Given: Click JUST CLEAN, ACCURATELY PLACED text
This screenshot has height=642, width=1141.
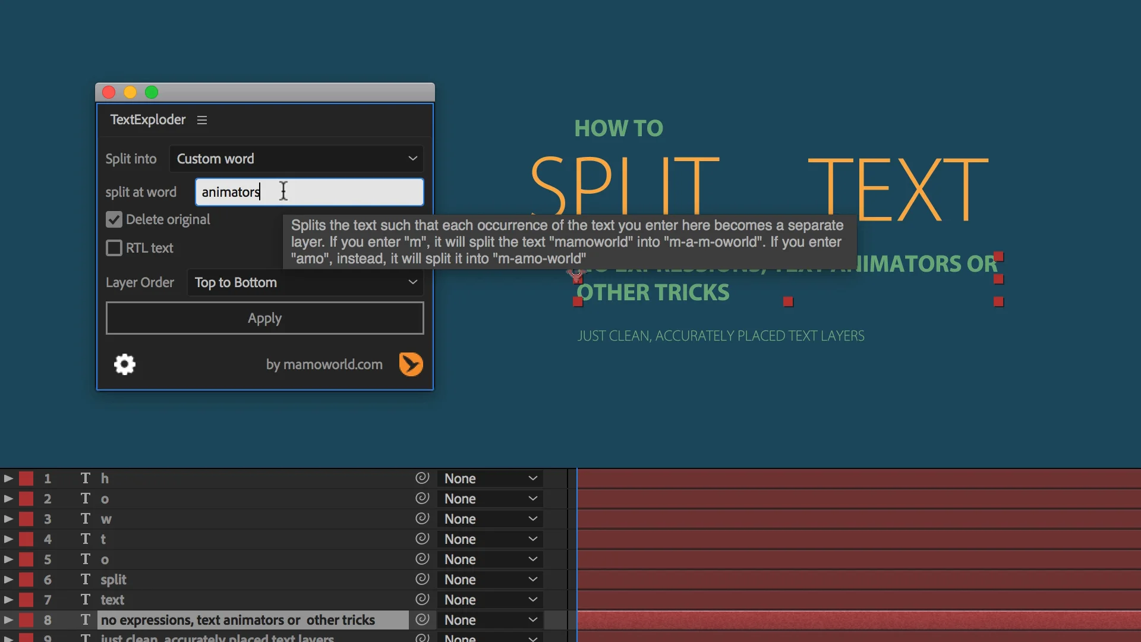Looking at the screenshot, I should coord(721,336).
